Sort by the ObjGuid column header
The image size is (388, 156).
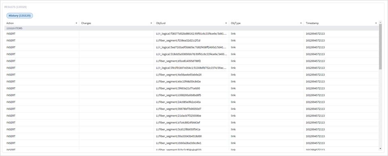click(x=161, y=23)
